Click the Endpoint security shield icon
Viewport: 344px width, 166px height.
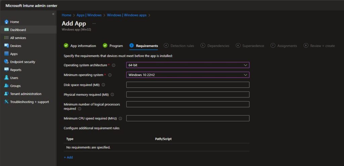(6, 62)
